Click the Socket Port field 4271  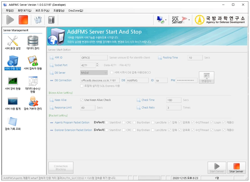(x=88, y=65)
